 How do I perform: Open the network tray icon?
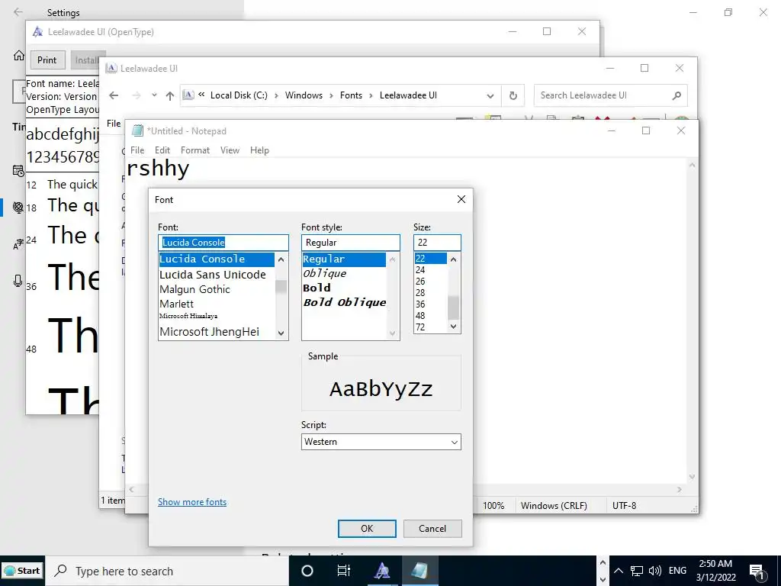click(637, 571)
